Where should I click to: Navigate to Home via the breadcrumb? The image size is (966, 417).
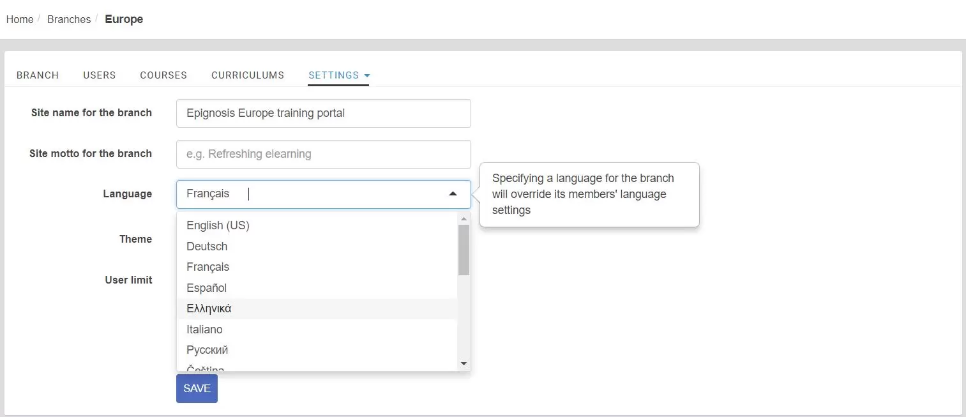click(x=19, y=19)
